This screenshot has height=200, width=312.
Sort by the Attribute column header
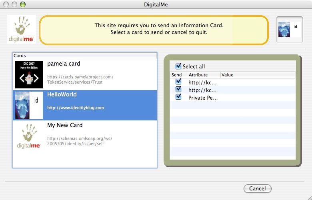(198, 75)
